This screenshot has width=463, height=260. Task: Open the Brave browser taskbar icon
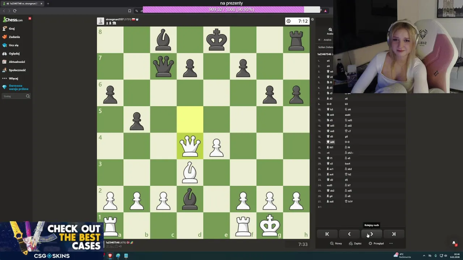[x=110, y=256]
